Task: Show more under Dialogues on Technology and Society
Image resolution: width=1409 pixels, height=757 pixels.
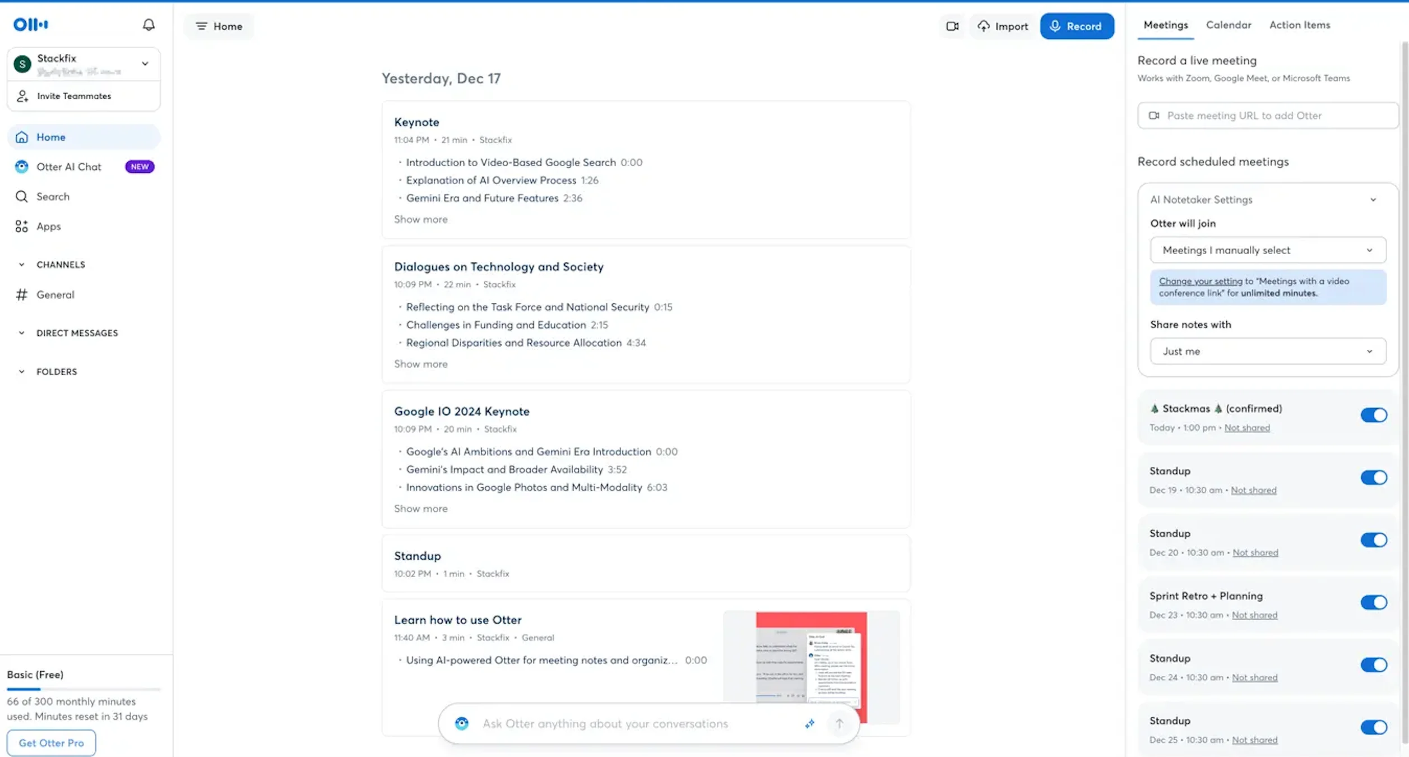Action: point(420,364)
